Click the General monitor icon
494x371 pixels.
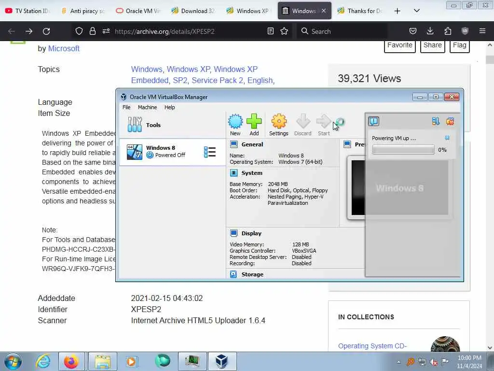point(234,144)
